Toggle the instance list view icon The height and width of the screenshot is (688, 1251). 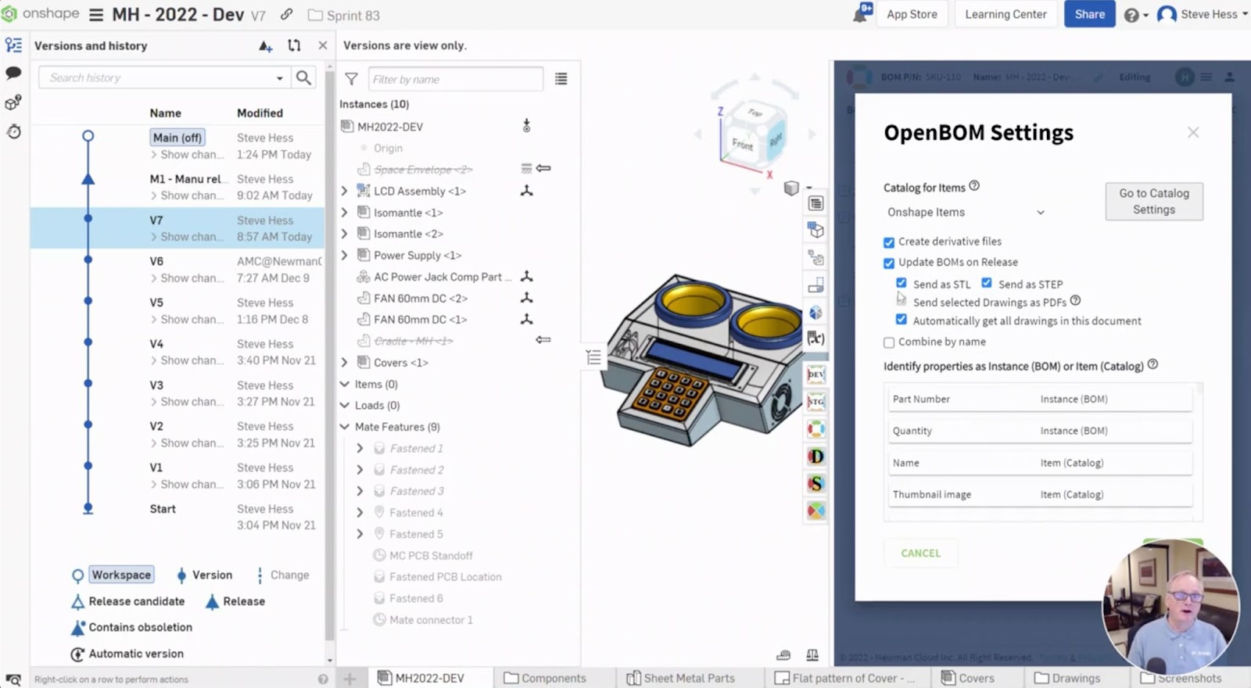coord(561,79)
